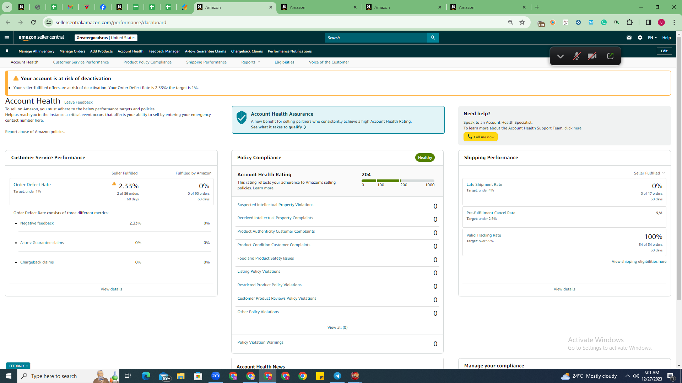Open the Eligibilities tab
Viewport: 682px width, 383px height.
click(x=285, y=62)
